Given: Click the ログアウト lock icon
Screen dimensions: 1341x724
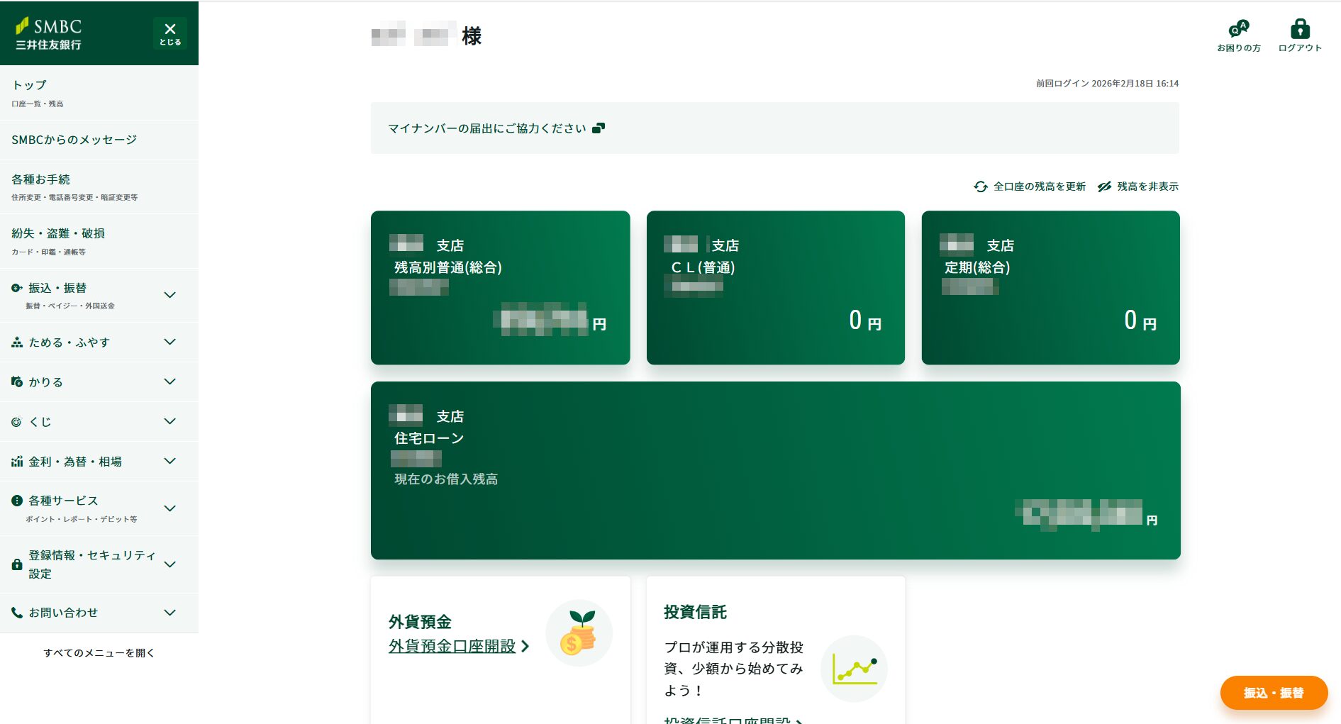Looking at the screenshot, I should point(1299,29).
